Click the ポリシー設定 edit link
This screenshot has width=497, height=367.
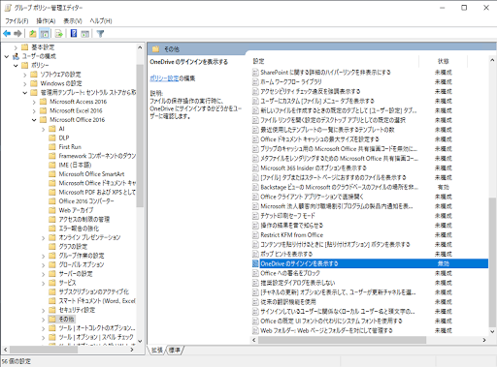[x=164, y=78]
